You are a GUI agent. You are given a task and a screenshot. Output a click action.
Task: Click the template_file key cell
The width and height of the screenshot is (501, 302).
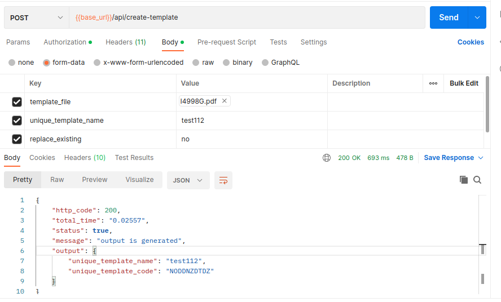click(100, 102)
